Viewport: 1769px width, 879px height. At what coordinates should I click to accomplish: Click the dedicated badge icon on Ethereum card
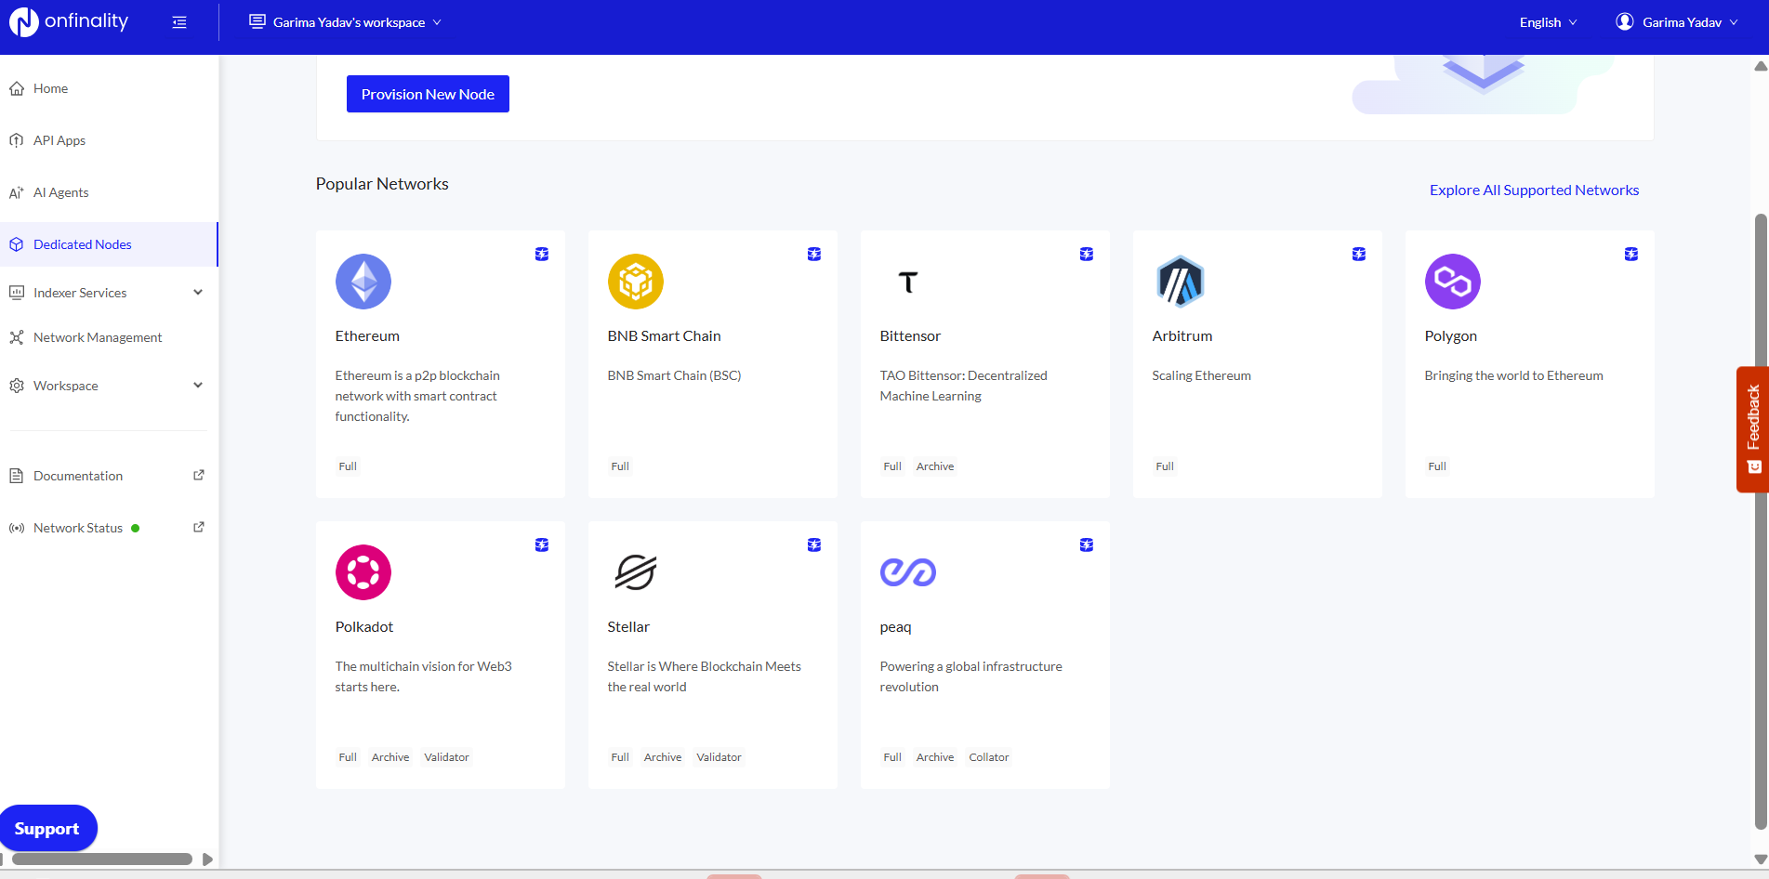542,254
